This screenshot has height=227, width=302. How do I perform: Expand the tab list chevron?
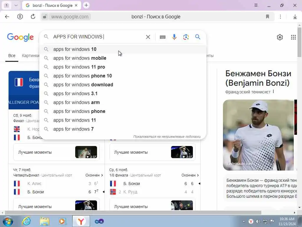[x=16, y=5]
